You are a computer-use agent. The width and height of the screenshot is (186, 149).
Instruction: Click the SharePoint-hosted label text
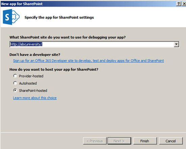tap(33, 90)
